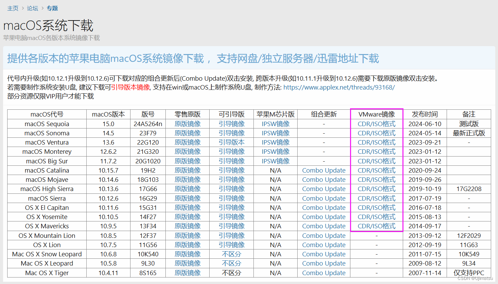Download 原版镜像 for macOS Sonoma
Image resolution: width=498 pixels, height=284 pixels.
click(187, 133)
